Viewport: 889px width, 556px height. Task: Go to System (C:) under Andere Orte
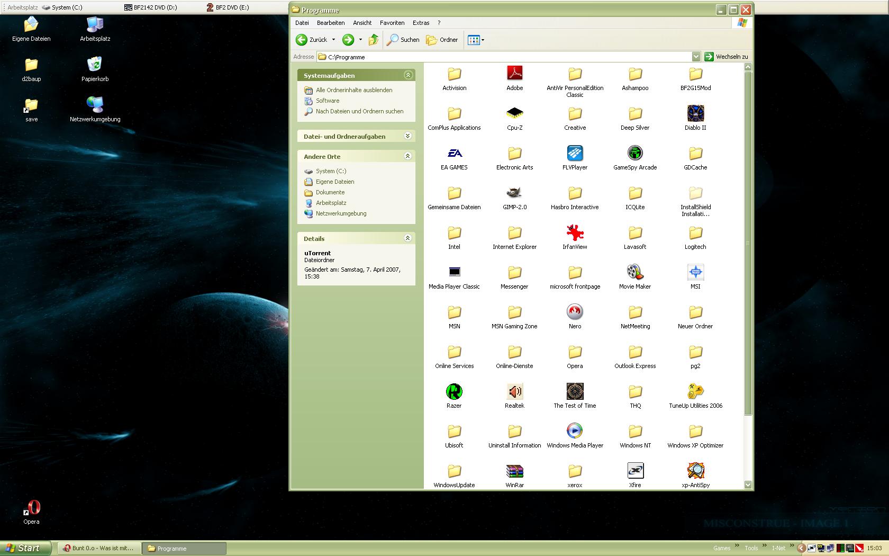pyautogui.click(x=331, y=171)
